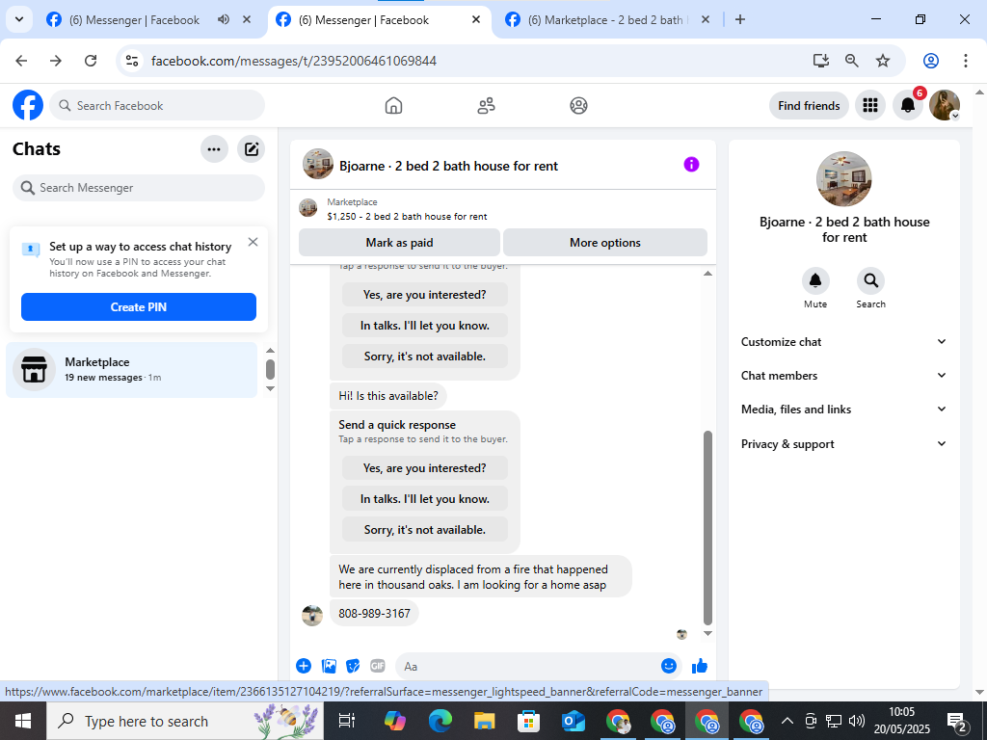The width and height of the screenshot is (987, 740).
Task: Send last 'Sorry, it's not available.' reply
Action: [x=425, y=530]
